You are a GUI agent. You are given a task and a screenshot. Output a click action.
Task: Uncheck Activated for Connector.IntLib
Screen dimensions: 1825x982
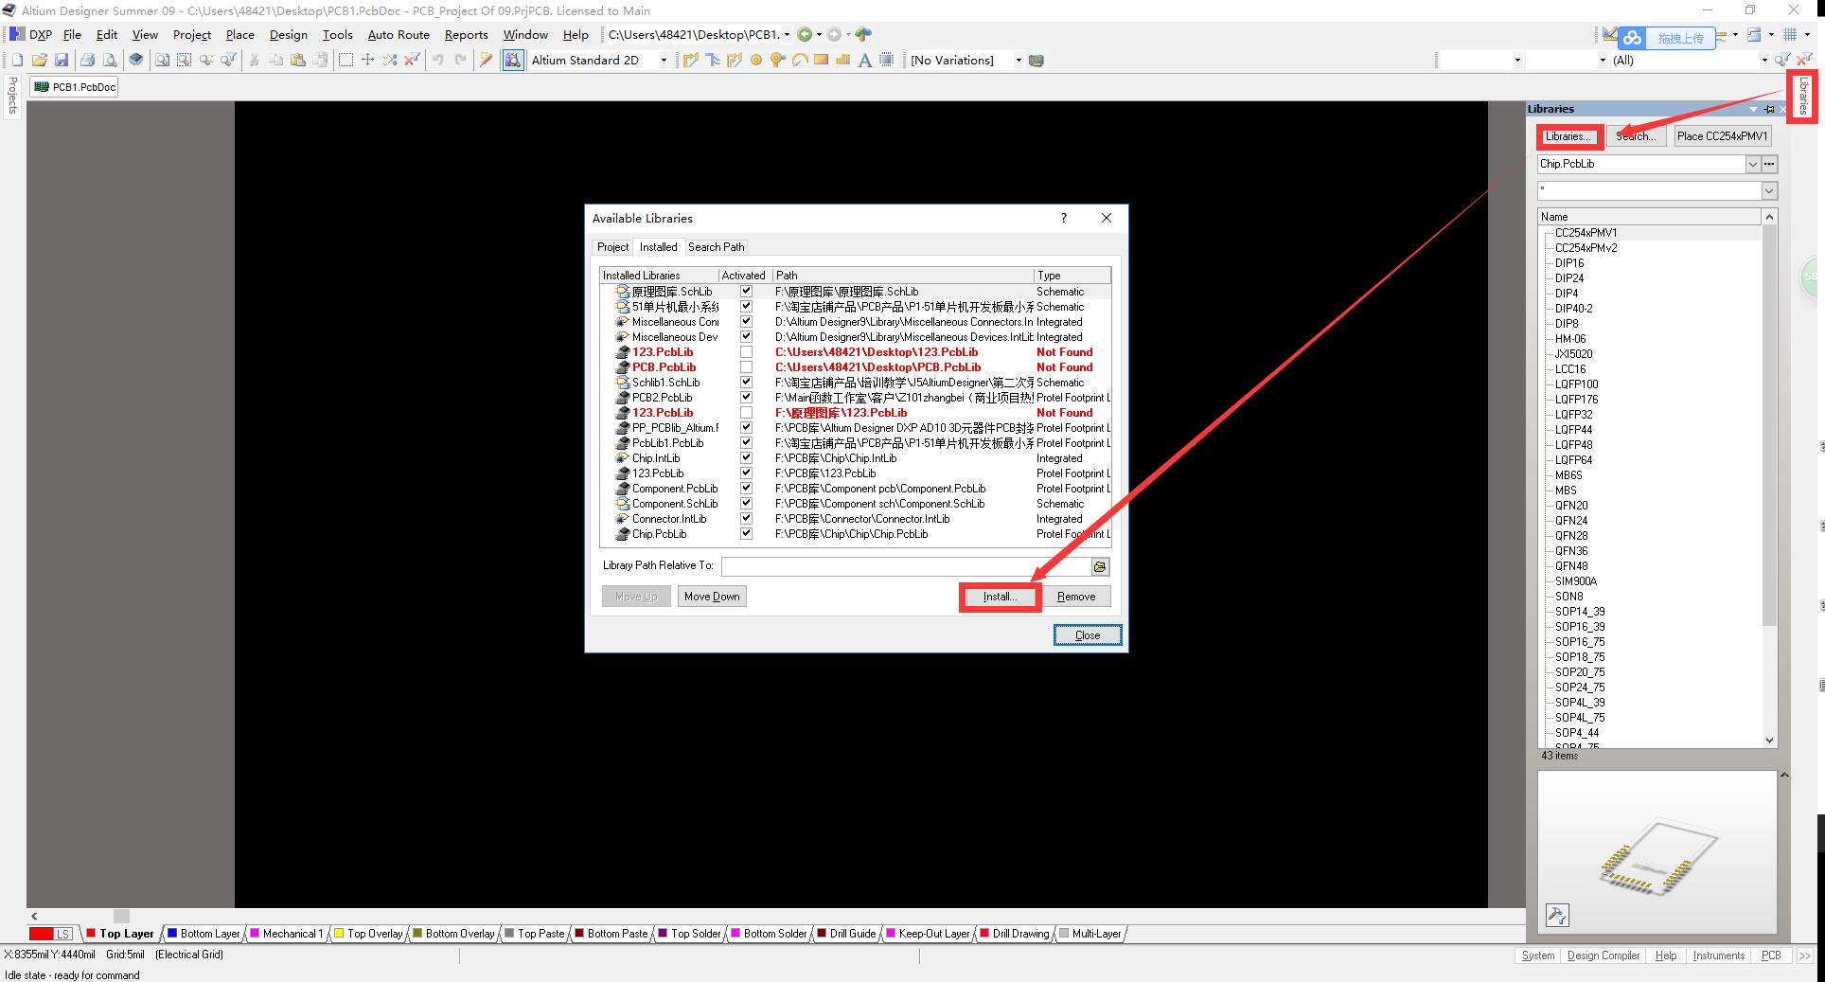pyautogui.click(x=746, y=519)
